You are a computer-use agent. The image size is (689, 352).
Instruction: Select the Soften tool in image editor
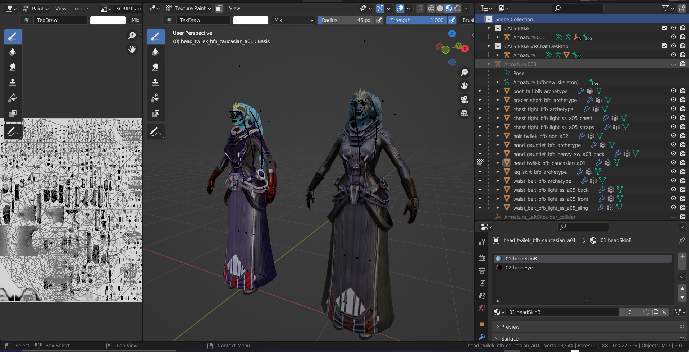click(x=13, y=52)
